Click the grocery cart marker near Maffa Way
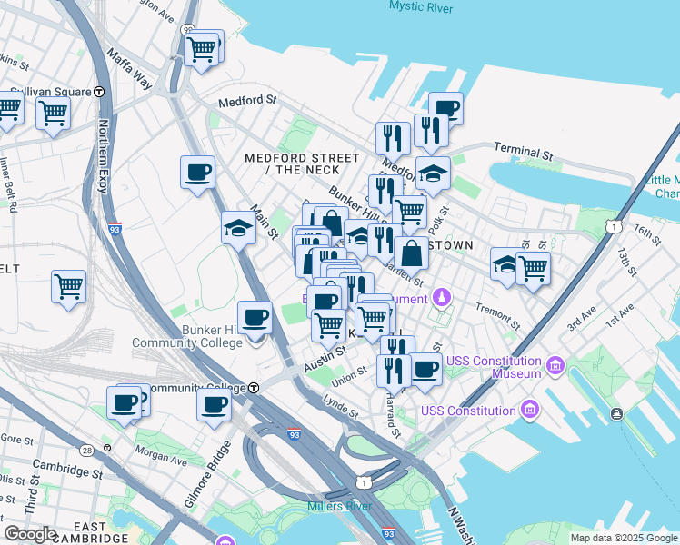This screenshot has width=680, height=545. pyautogui.click(x=201, y=51)
